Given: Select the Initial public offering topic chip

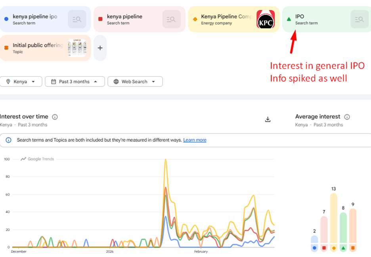Looking at the screenshot, I should point(38,48).
